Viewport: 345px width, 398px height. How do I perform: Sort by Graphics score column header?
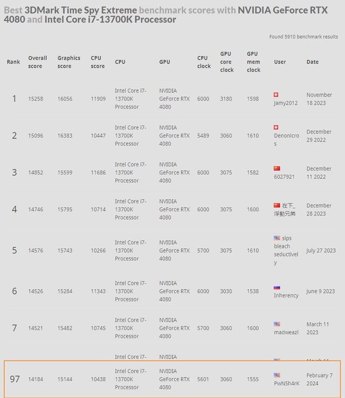69,62
